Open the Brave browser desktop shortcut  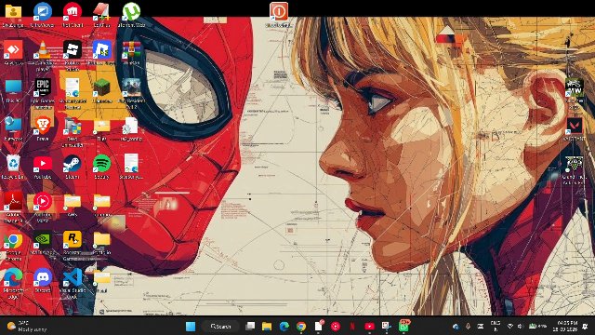pos(43,126)
